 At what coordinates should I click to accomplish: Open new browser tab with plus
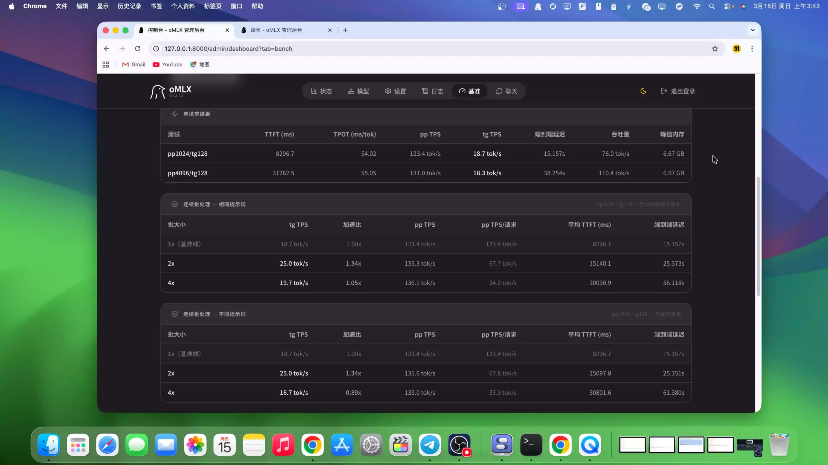tap(345, 30)
